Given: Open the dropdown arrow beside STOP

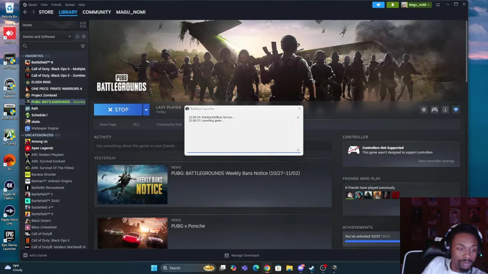Looking at the screenshot, I should (x=146, y=110).
